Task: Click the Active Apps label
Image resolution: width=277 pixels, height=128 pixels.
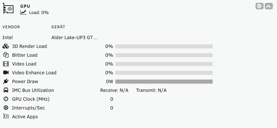Action: coord(25,117)
